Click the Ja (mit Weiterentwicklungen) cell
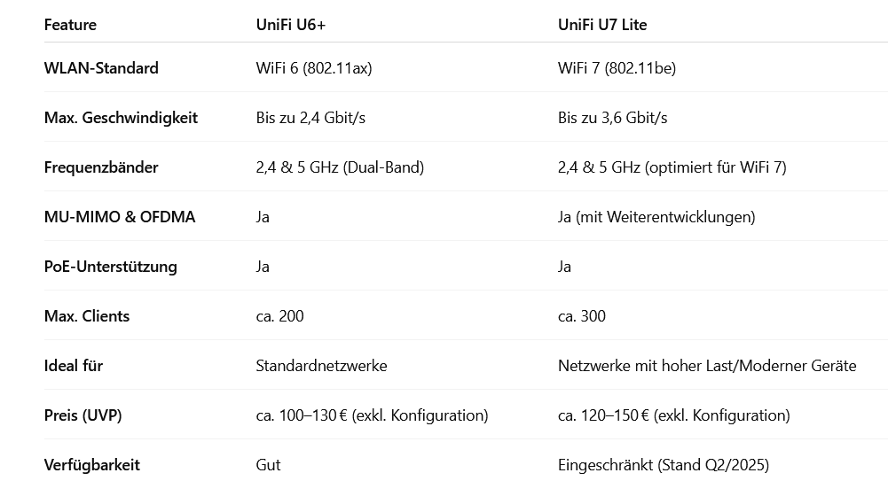The height and width of the screenshot is (504, 888). coord(656,217)
